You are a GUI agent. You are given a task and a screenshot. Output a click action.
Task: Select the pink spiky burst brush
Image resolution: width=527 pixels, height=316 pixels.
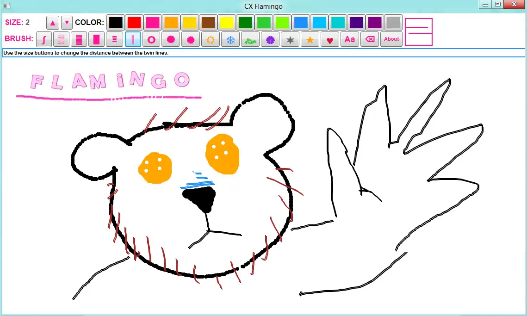(191, 39)
